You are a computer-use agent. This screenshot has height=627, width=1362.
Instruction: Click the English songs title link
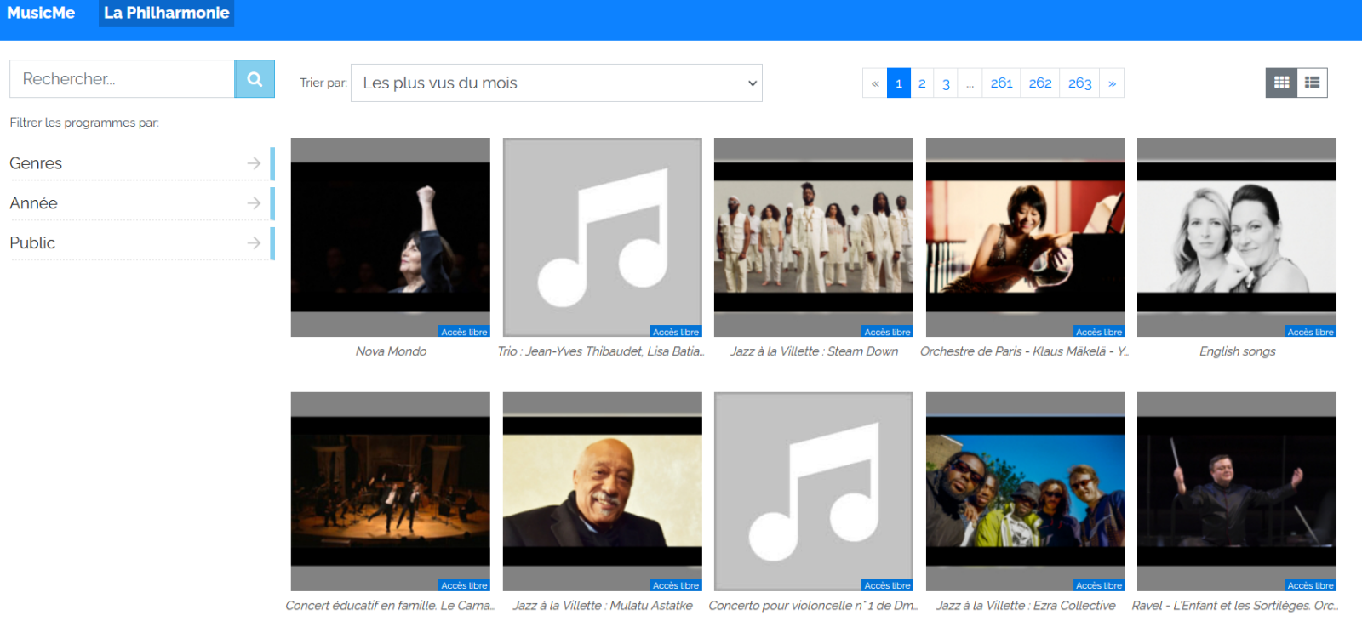(1237, 351)
